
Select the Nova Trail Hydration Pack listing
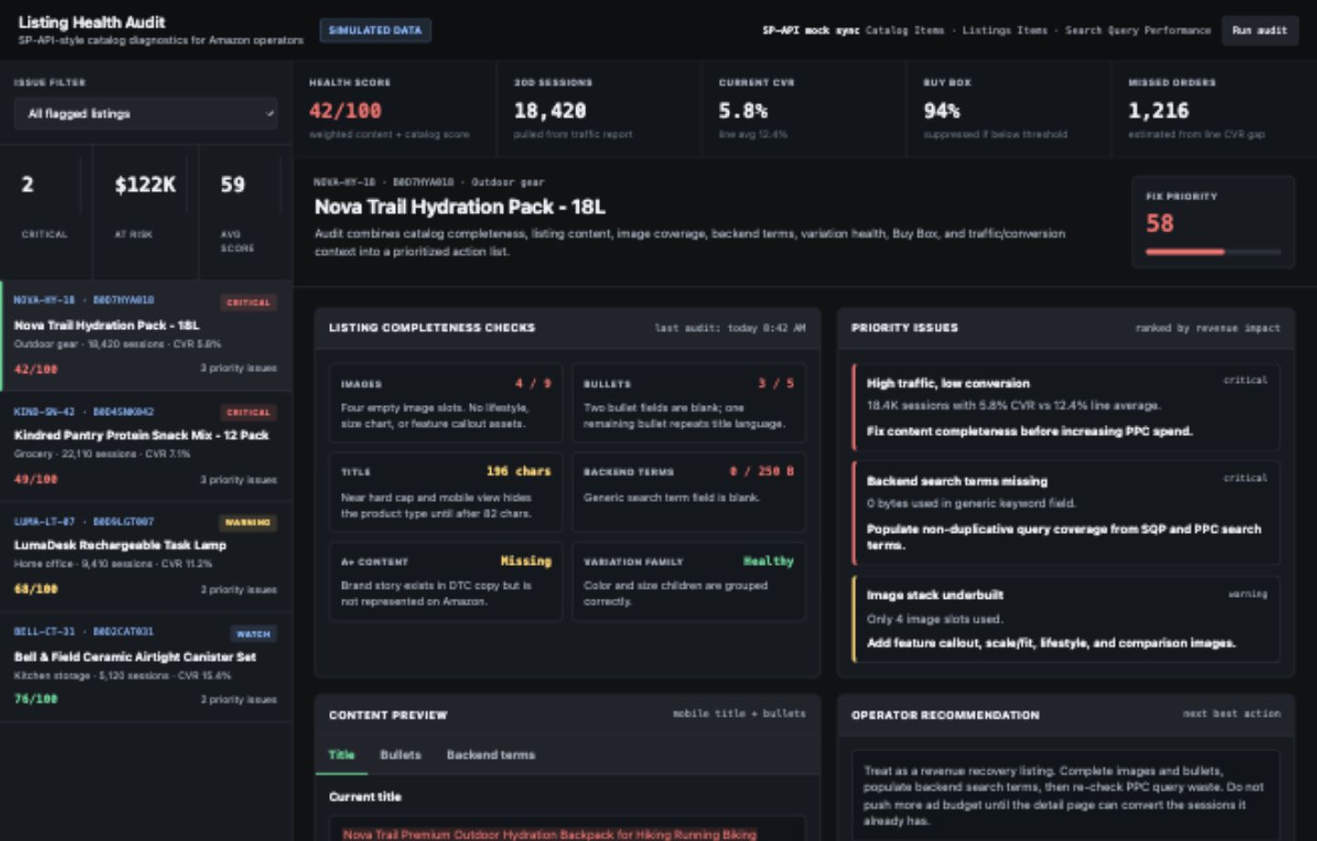[145, 335]
